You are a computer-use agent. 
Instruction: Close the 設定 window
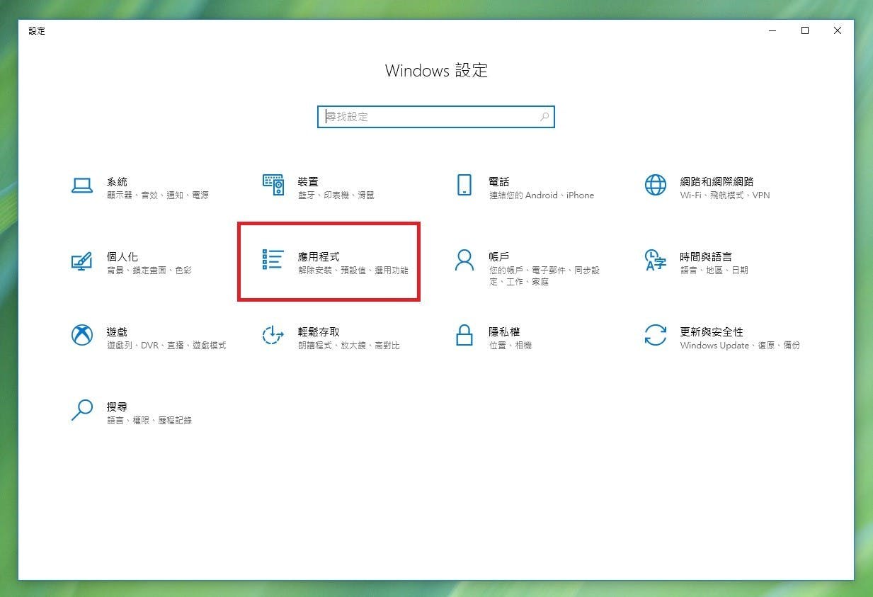coord(838,30)
